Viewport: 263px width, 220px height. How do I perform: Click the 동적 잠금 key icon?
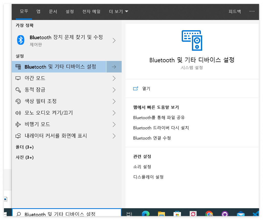[x=18, y=90]
